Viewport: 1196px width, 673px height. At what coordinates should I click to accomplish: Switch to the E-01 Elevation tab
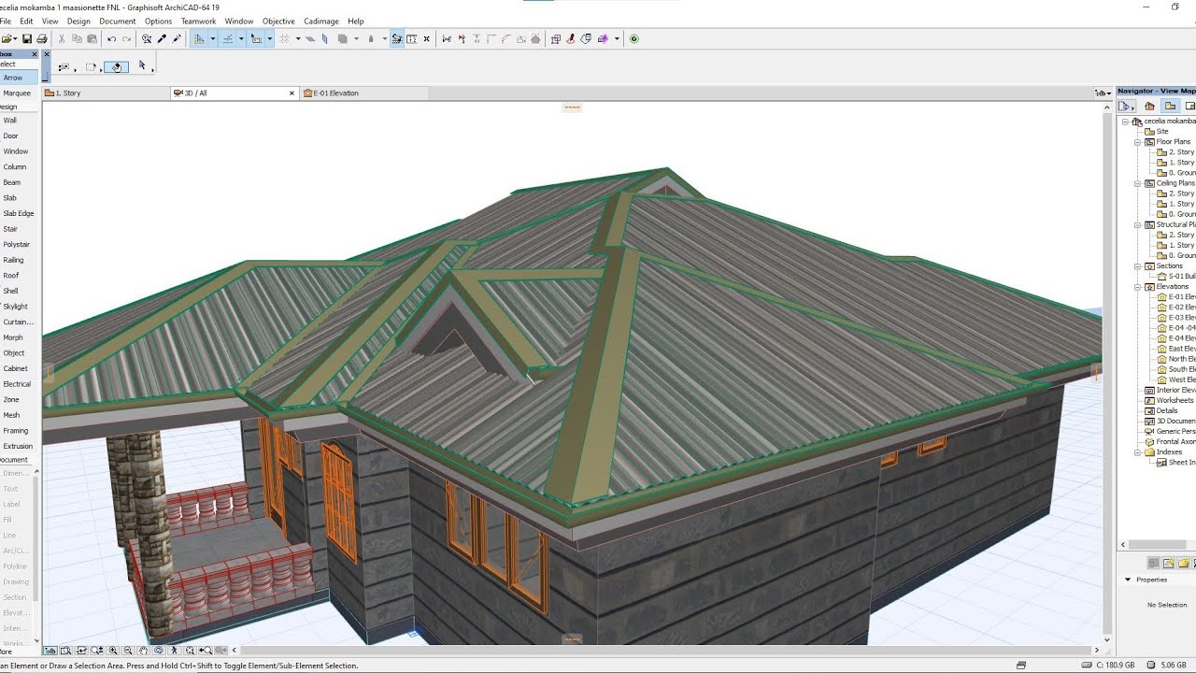click(x=364, y=93)
